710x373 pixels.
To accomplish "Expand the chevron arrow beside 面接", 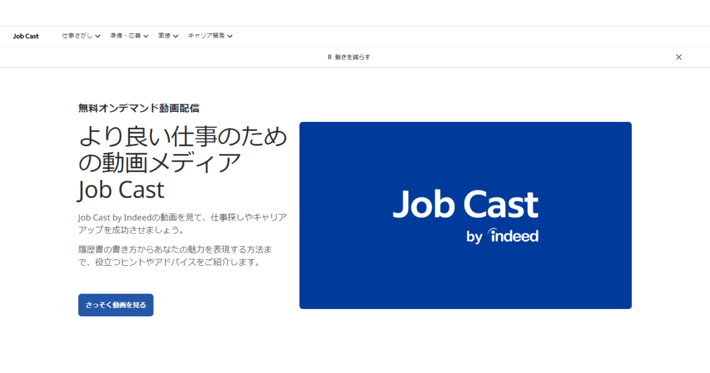I will point(176,36).
